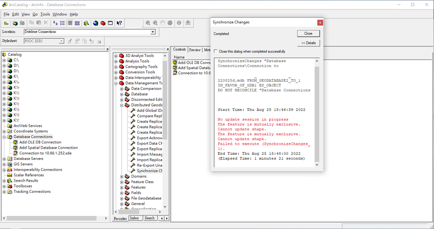Click the What's This help icon

pos(119,23)
